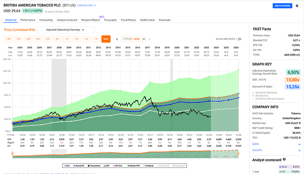This screenshot has height=174, width=304.
Task: Grab the left navigator range handle
Action: click(12, 153)
